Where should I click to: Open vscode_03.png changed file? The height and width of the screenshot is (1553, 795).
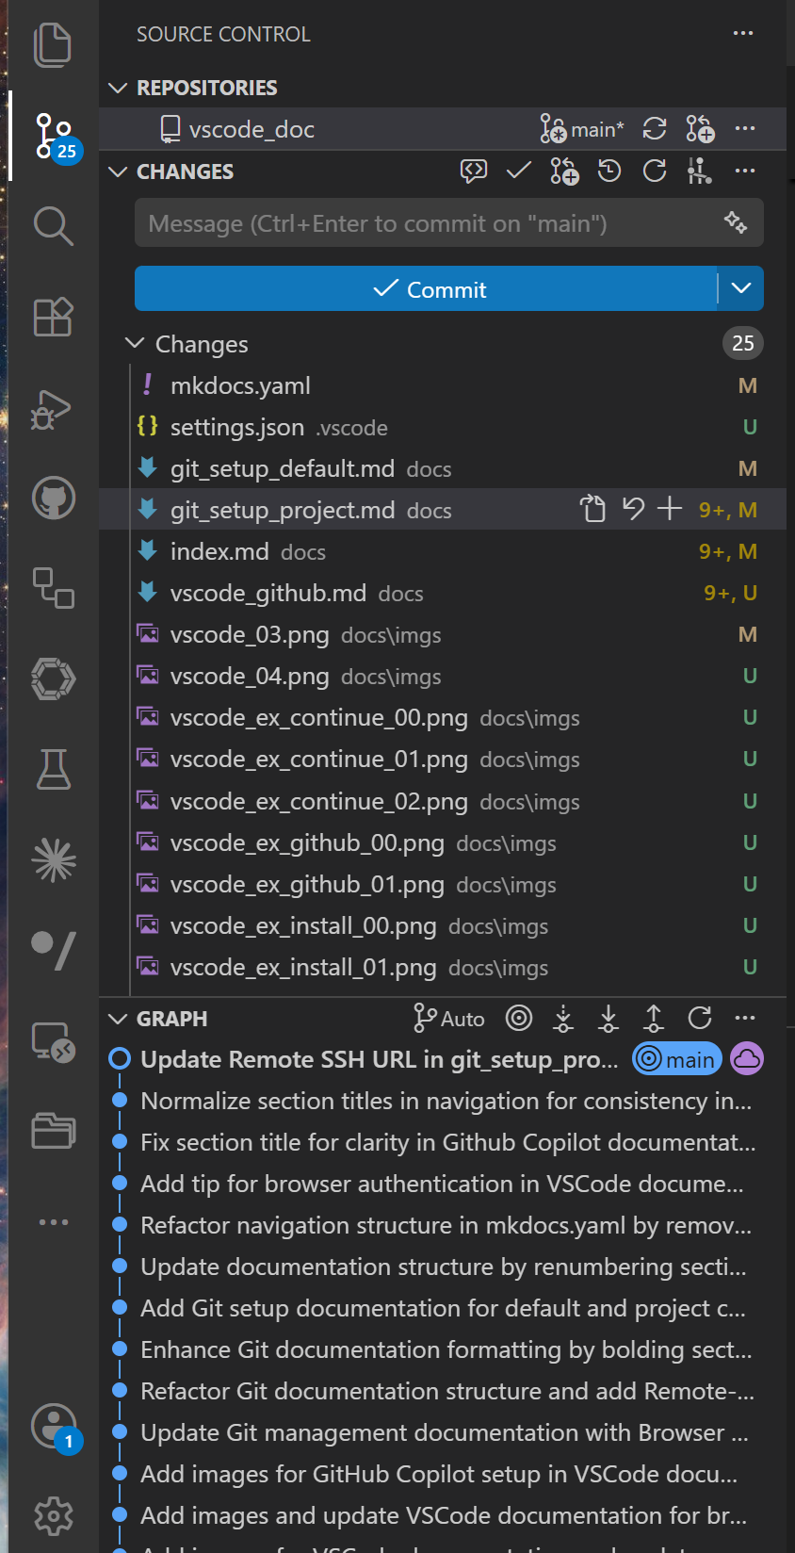(x=443, y=634)
